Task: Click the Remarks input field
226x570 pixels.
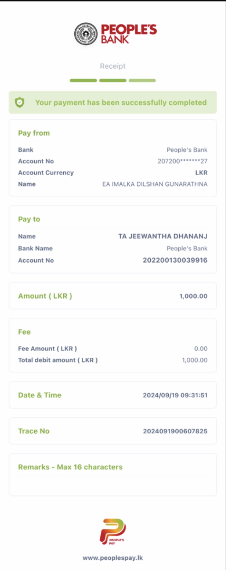Action: pos(113,482)
